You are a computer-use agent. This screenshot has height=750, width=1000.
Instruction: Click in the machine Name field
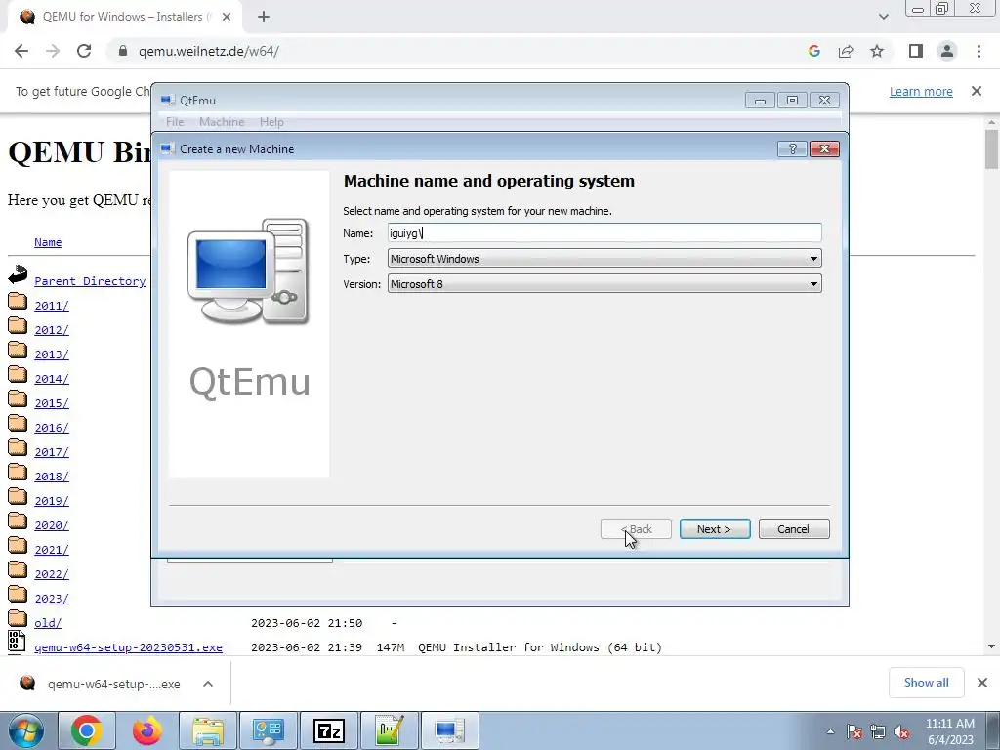pos(604,232)
